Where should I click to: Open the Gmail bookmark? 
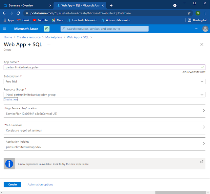pos(23,20)
